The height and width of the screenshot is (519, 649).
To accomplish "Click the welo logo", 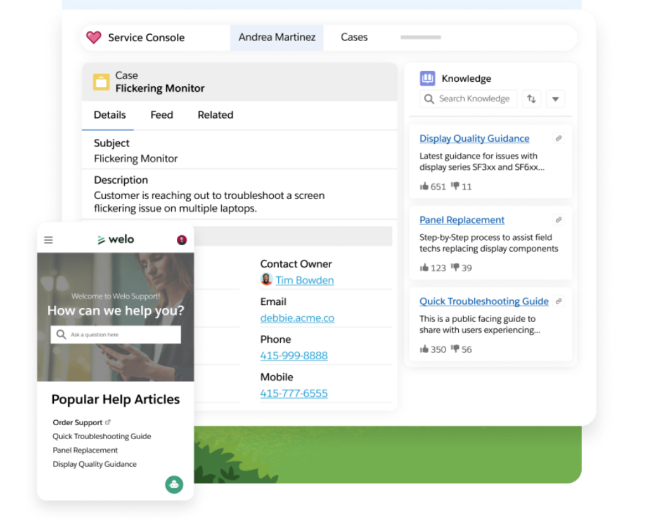I will pos(115,240).
